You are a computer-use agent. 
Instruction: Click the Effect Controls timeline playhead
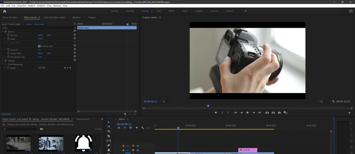[x=127, y=24]
